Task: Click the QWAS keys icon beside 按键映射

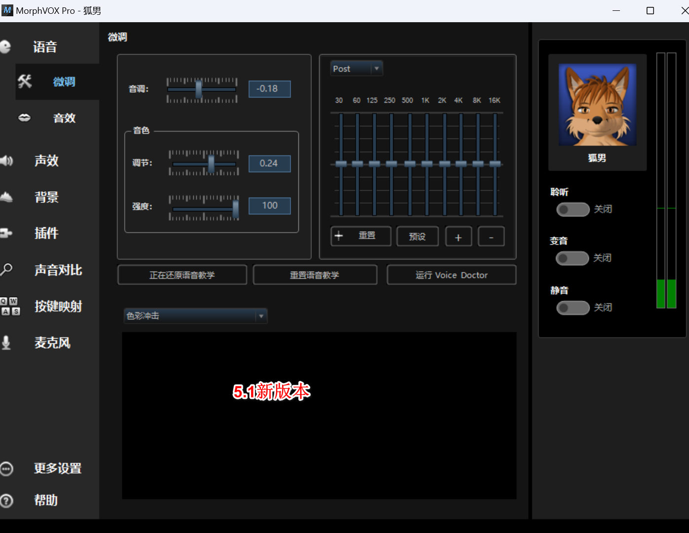Action: pos(10,306)
